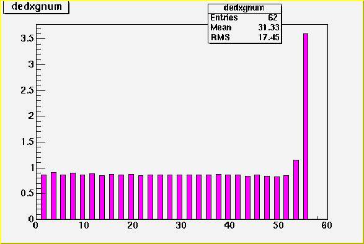This screenshot has height=244, width=364.
Task: Click the y-axis label 1.5
Action: coord(28,142)
